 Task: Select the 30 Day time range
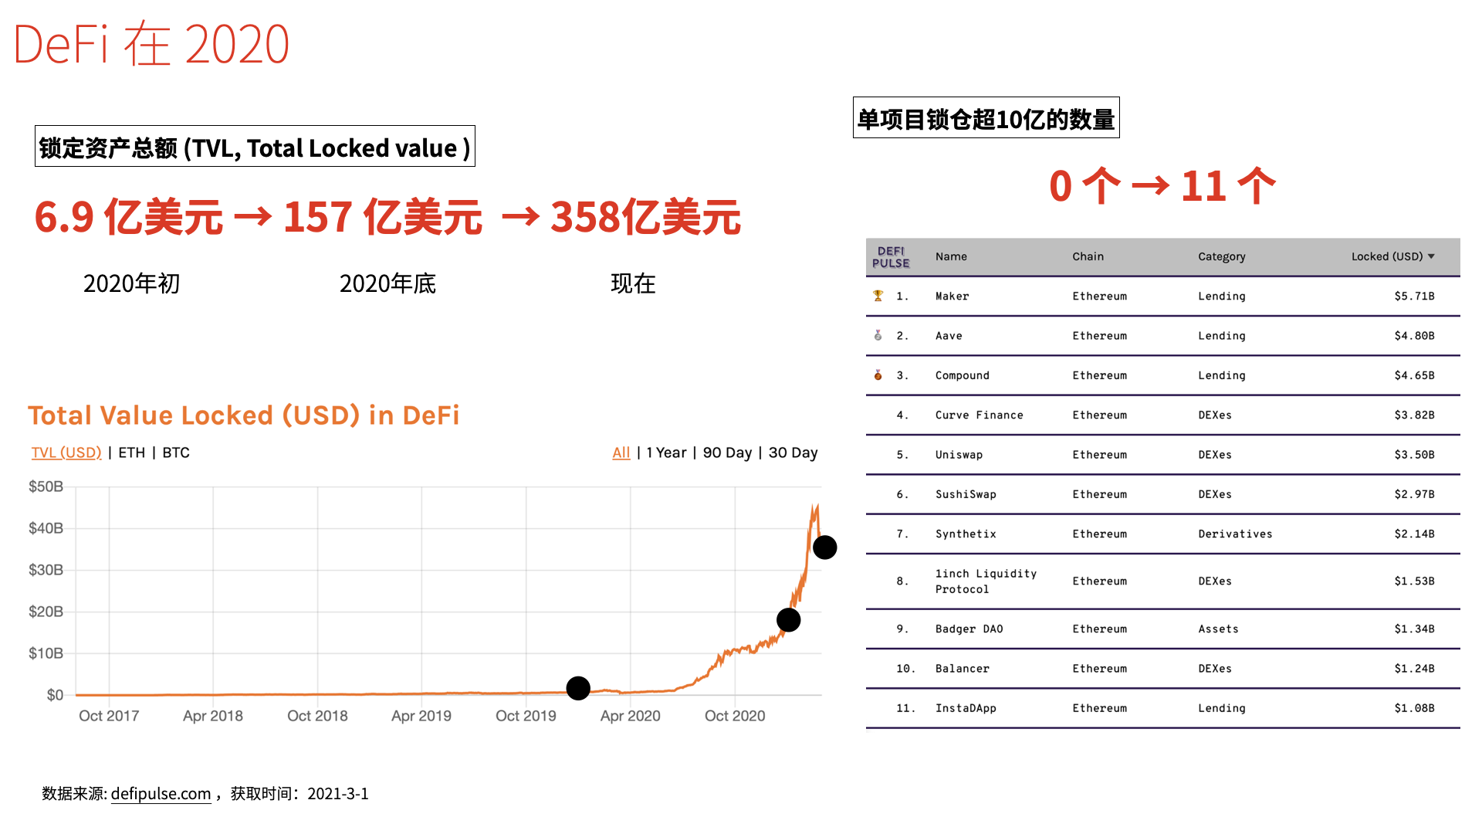pos(793,453)
